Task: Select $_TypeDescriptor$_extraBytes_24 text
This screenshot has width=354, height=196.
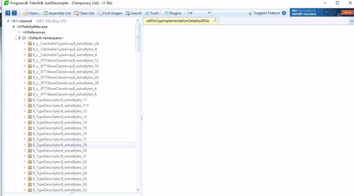Action: point(60,173)
